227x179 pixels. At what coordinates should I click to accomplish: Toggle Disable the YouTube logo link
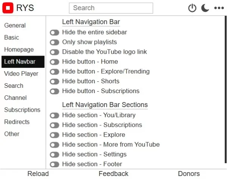click(x=54, y=52)
